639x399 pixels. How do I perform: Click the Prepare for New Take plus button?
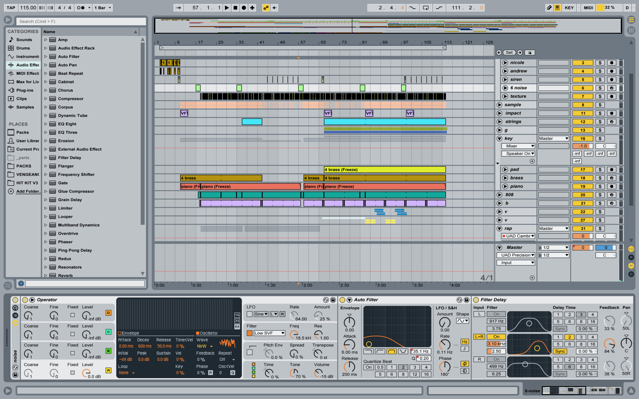point(252,8)
